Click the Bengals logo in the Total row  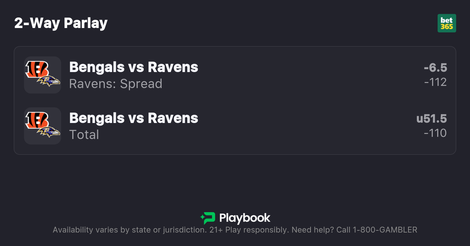pyautogui.click(x=37, y=120)
